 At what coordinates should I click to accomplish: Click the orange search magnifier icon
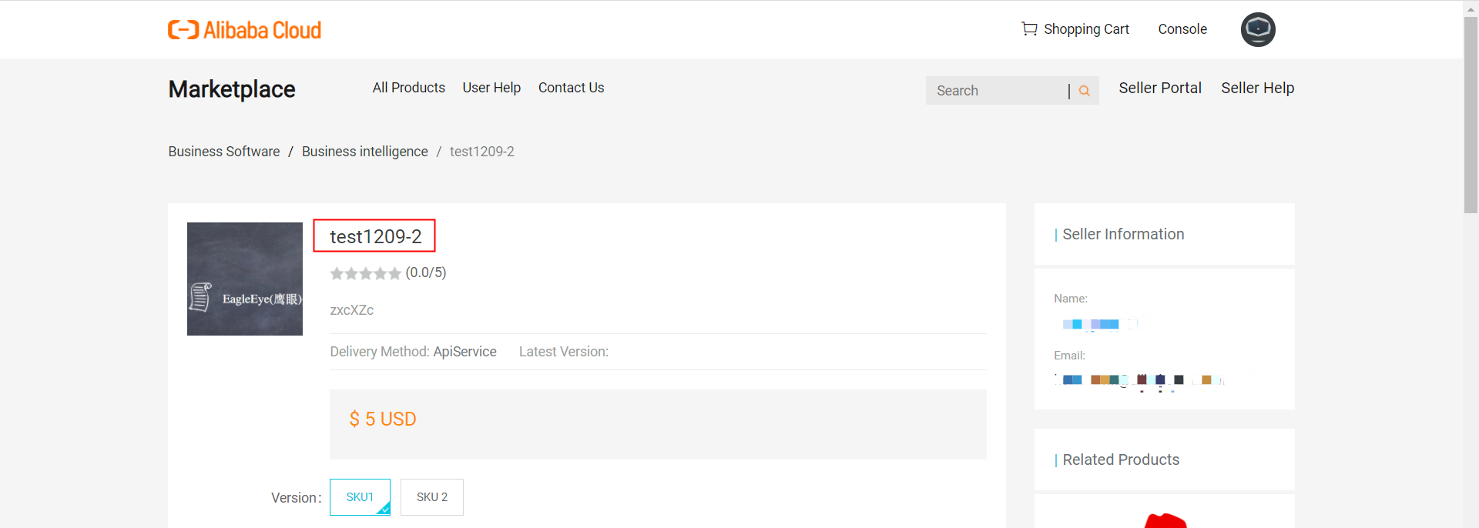click(x=1085, y=91)
